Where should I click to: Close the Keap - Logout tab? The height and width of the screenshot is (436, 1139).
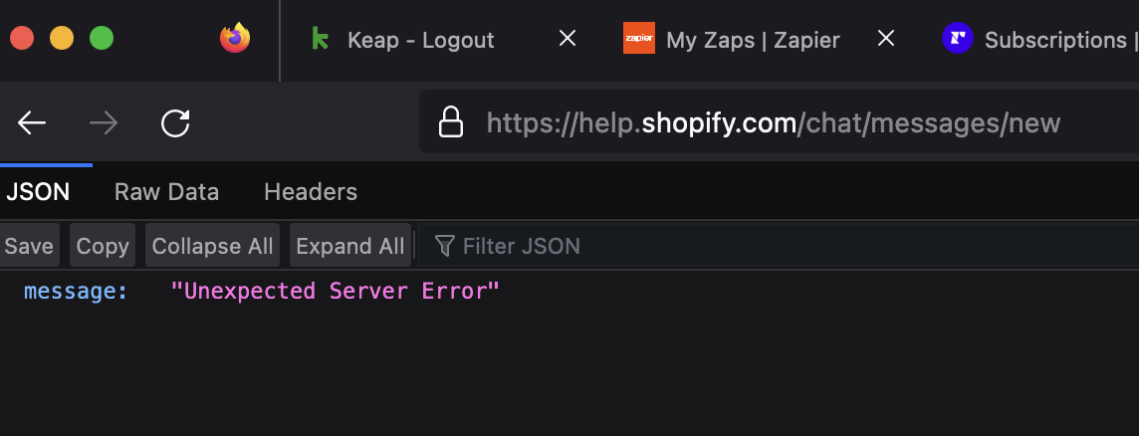coord(567,39)
